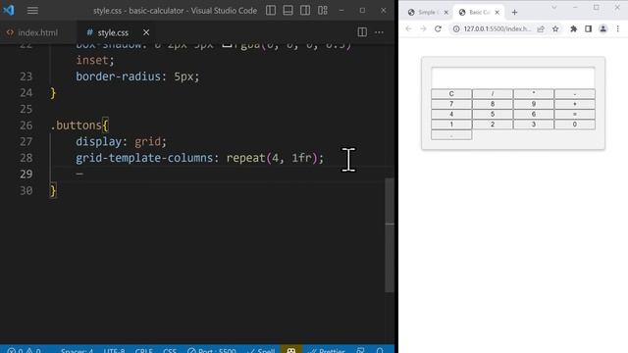Close the Basic Calculator browser tab
This screenshot has height=353, width=628.
tap(497, 13)
